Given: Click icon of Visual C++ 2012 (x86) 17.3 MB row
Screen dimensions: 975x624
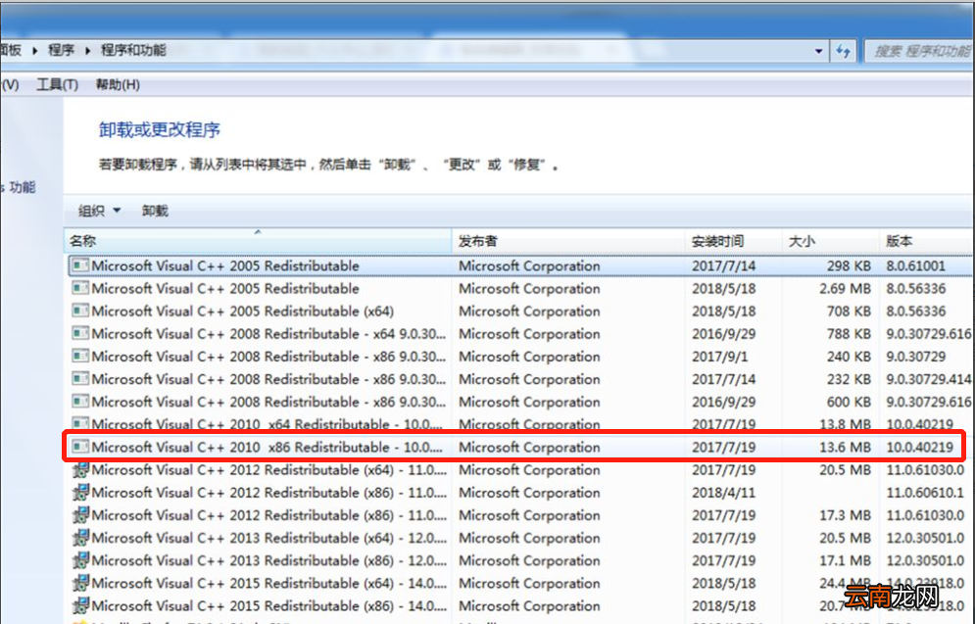Looking at the screenshot, I should tap(80, 515).
